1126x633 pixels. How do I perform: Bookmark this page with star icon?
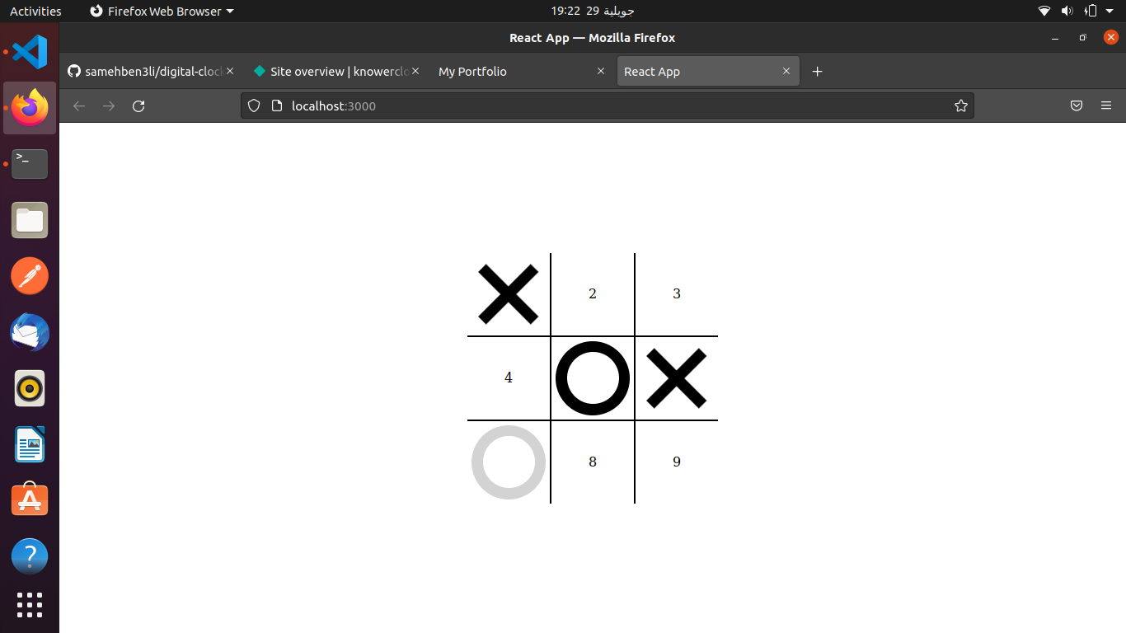click(x=960, y=105)
